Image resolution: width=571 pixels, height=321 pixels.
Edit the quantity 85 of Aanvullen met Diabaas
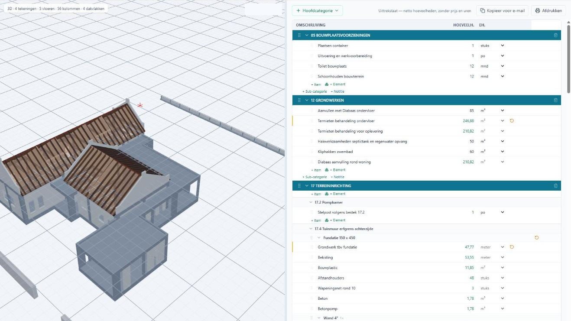pos(471,110)
